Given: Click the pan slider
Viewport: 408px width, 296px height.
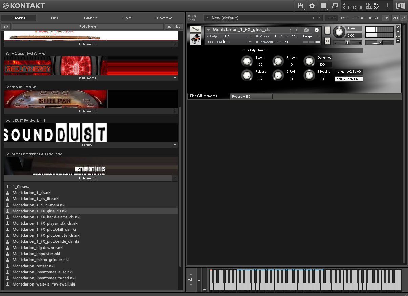Looking at the screenshot, I should [347, 42].
